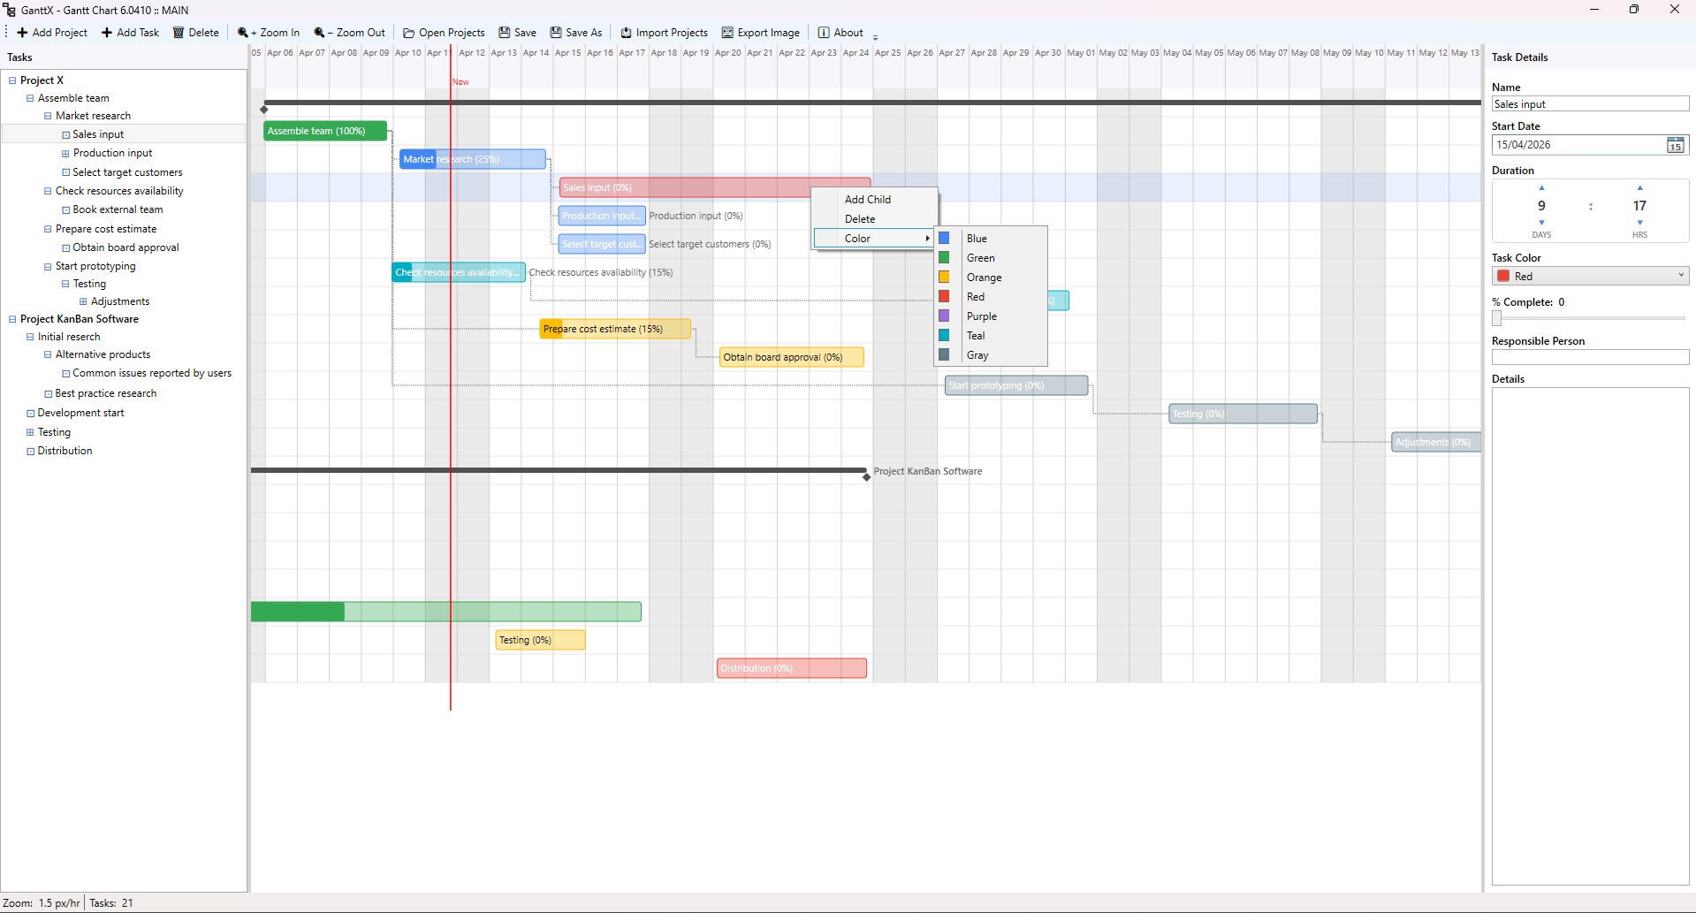Select Book external team in tree
This screenshot has width=1696, height=913.
click(118, 210)
